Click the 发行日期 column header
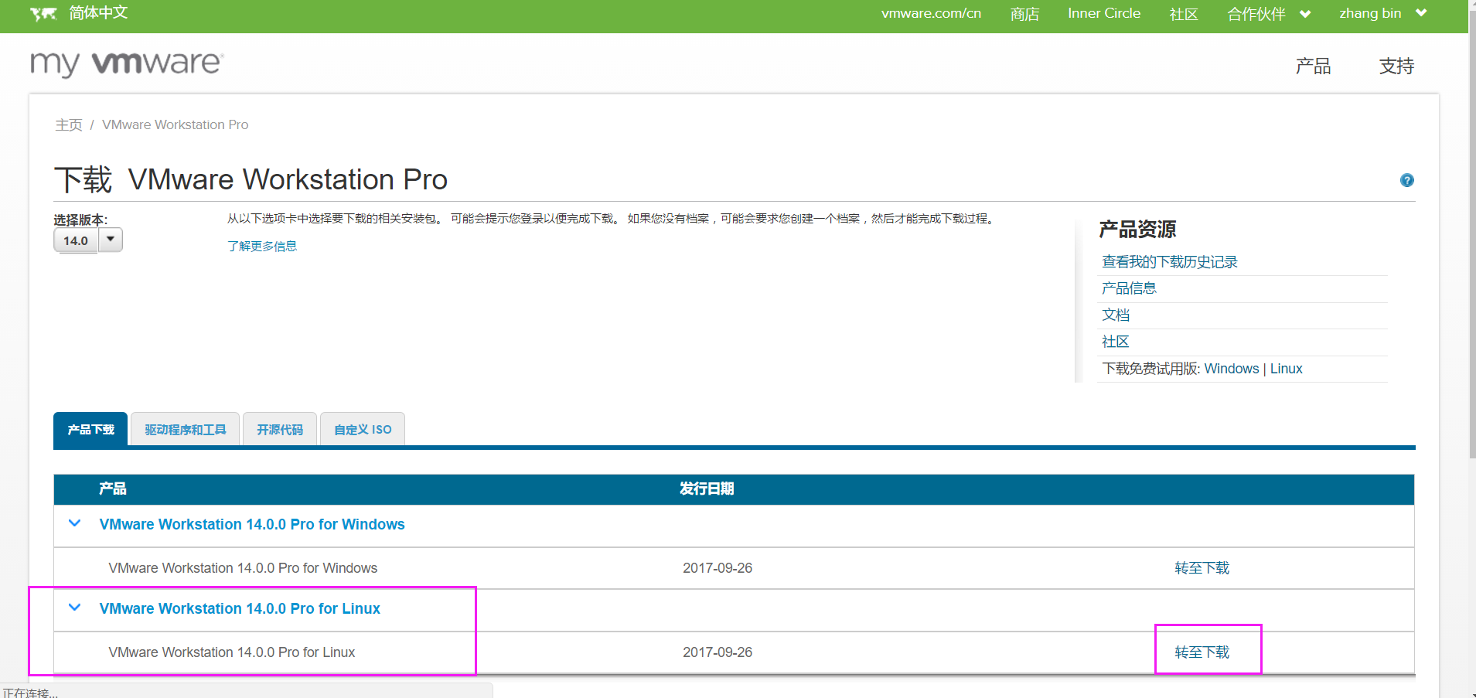The width and height of the screenshot is (1476, 698). point(707,489)
